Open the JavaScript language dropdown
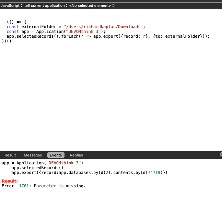222x210 pixels. [12, 5]
